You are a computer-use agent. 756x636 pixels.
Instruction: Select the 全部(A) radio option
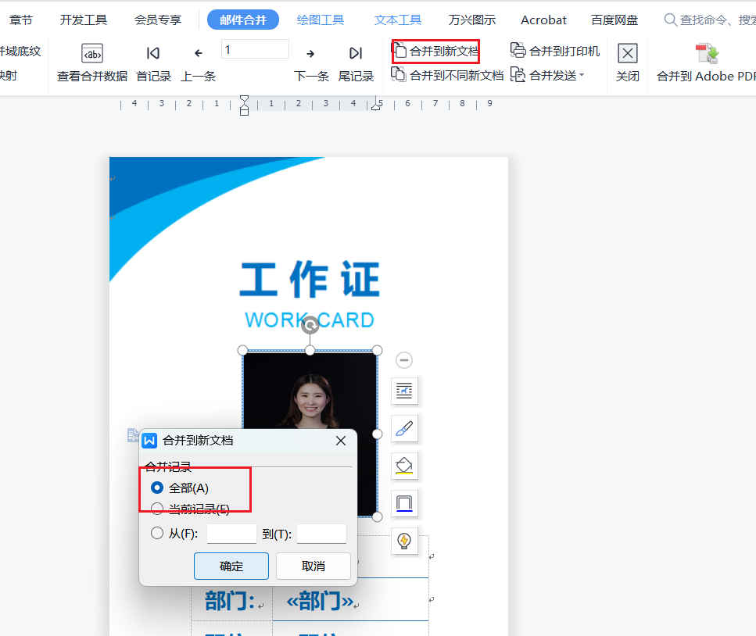(157, 488)
